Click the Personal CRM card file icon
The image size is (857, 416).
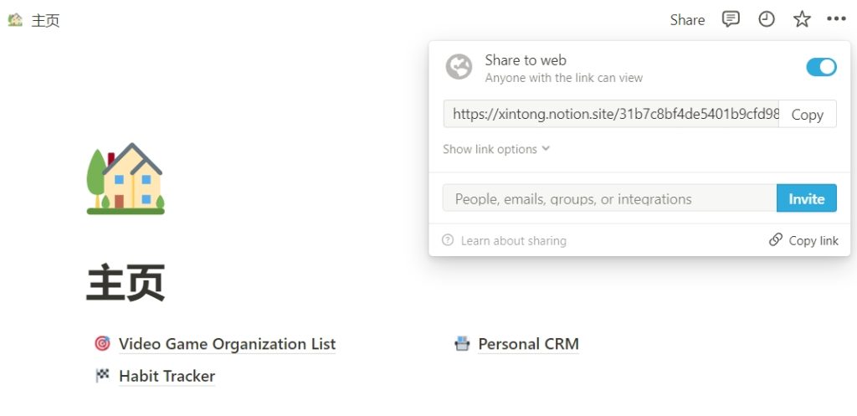click(x=462, y=343)
